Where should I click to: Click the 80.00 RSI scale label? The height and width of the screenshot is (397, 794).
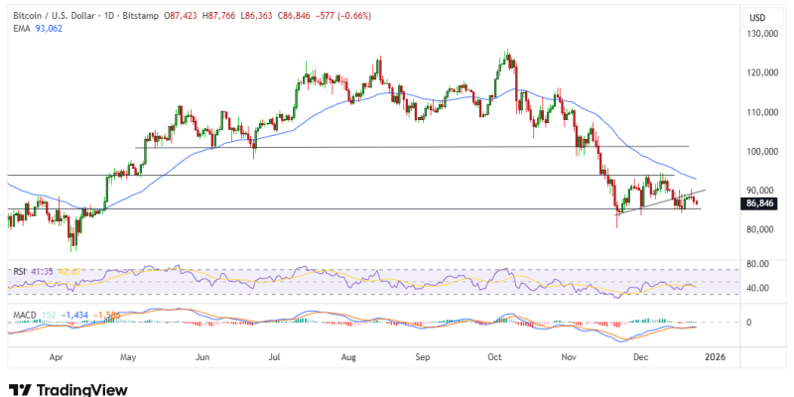tap(756, 264)
